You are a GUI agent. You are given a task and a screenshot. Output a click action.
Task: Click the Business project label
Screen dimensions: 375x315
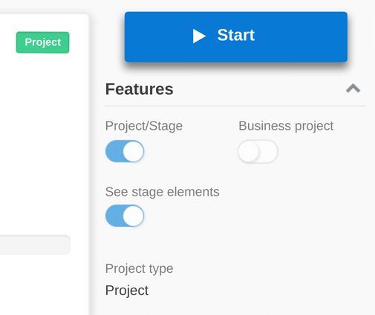tap(286, 126)
